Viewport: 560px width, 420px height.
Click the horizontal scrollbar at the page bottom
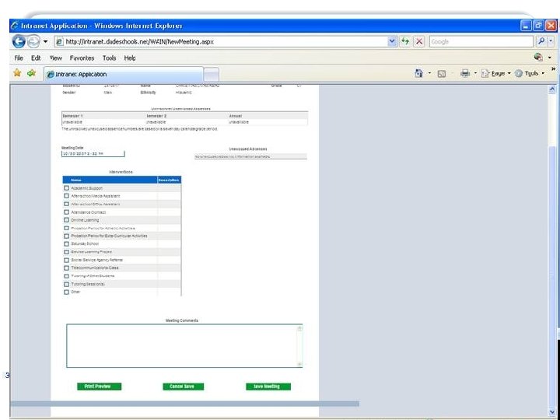[184, 404]
